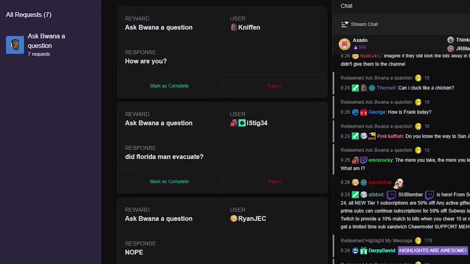Click Kniffen's user badge icon
Image resolution: width=470 pixels, height=264 pixels.
tap(234, 27)
